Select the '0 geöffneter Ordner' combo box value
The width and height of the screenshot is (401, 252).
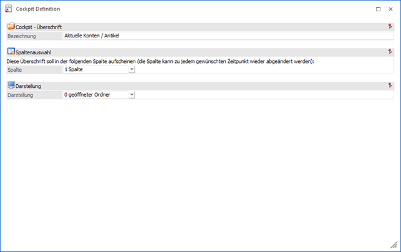click(95, 95)
